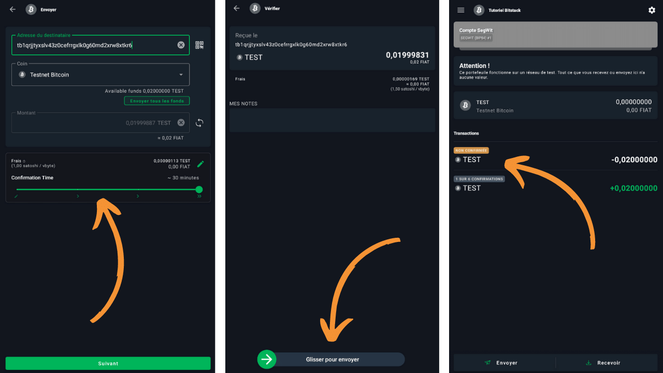This screenshot has height=373, width=663.
Task: Click the 0,00000169 TEST fee value
Action: (x=411, y=79)
